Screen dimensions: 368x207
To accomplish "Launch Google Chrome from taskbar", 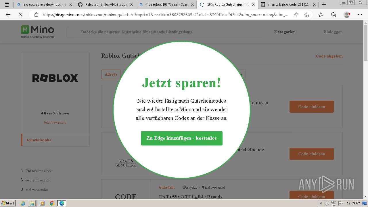I will pyautogui.click(x=52, y=203).
